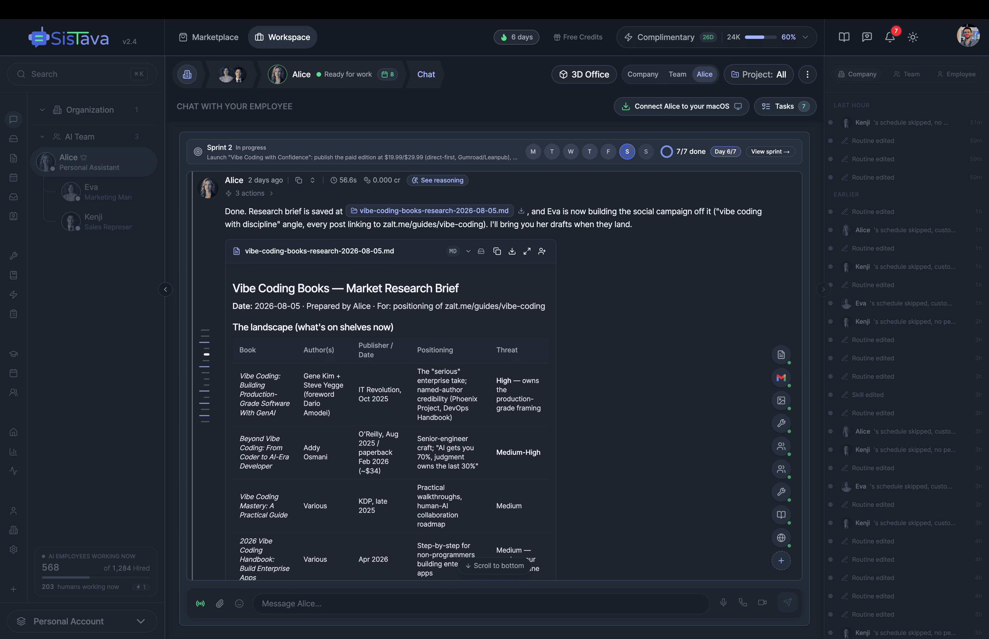The height and width of the screenshot is (639, 989).
Task: Click the View sprint button
Action: click(x=770, y=151)
